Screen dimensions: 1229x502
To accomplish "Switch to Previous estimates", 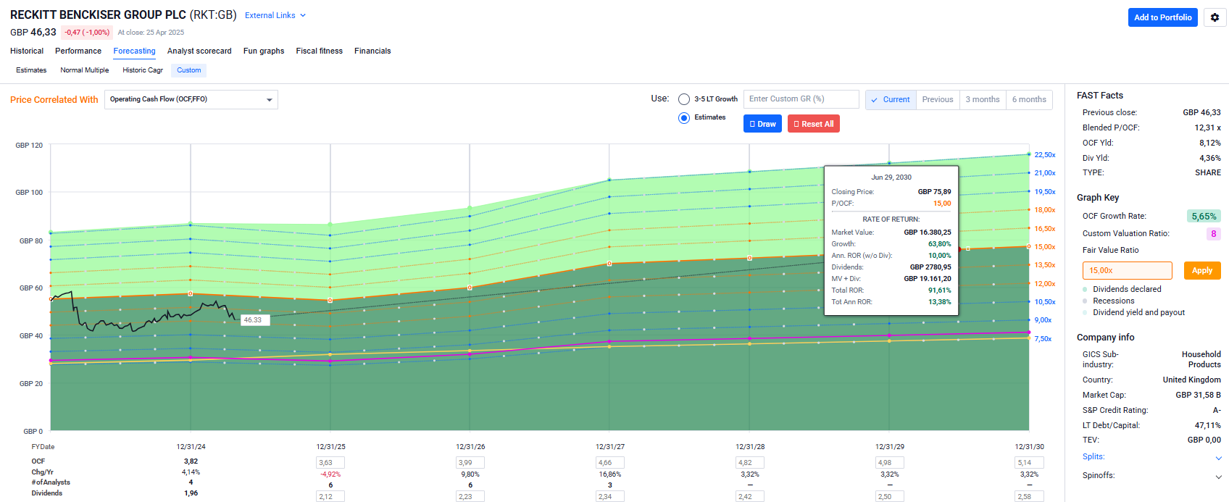I will coord(938,99).
